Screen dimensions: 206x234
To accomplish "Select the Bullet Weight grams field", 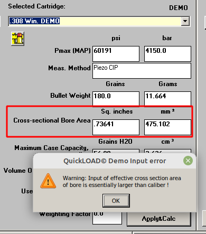I will coord(167,99).
